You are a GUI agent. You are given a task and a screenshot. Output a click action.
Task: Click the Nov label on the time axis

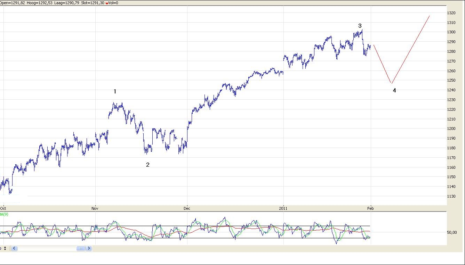tap(95, 208)
